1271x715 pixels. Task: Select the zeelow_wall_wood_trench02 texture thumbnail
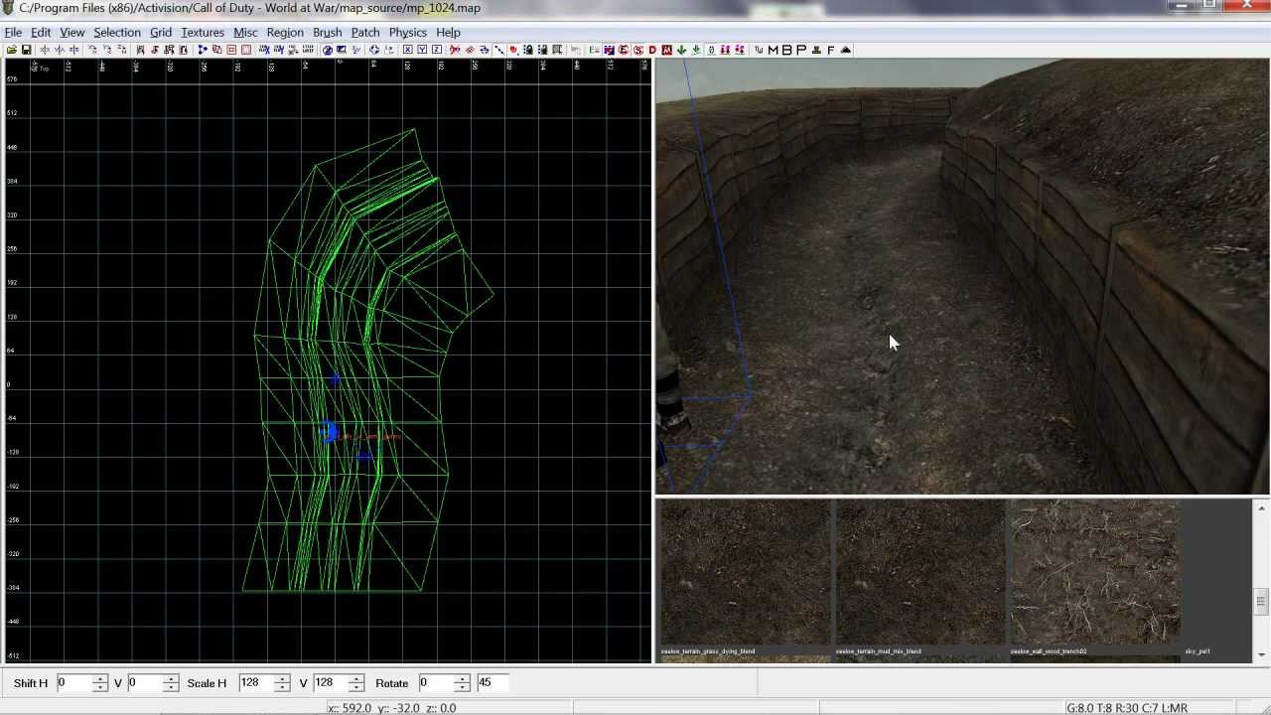(x=1095, y=573)
